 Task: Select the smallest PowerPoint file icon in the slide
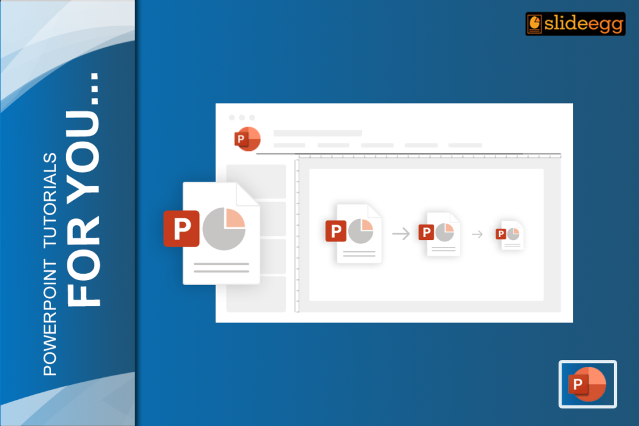509,235
